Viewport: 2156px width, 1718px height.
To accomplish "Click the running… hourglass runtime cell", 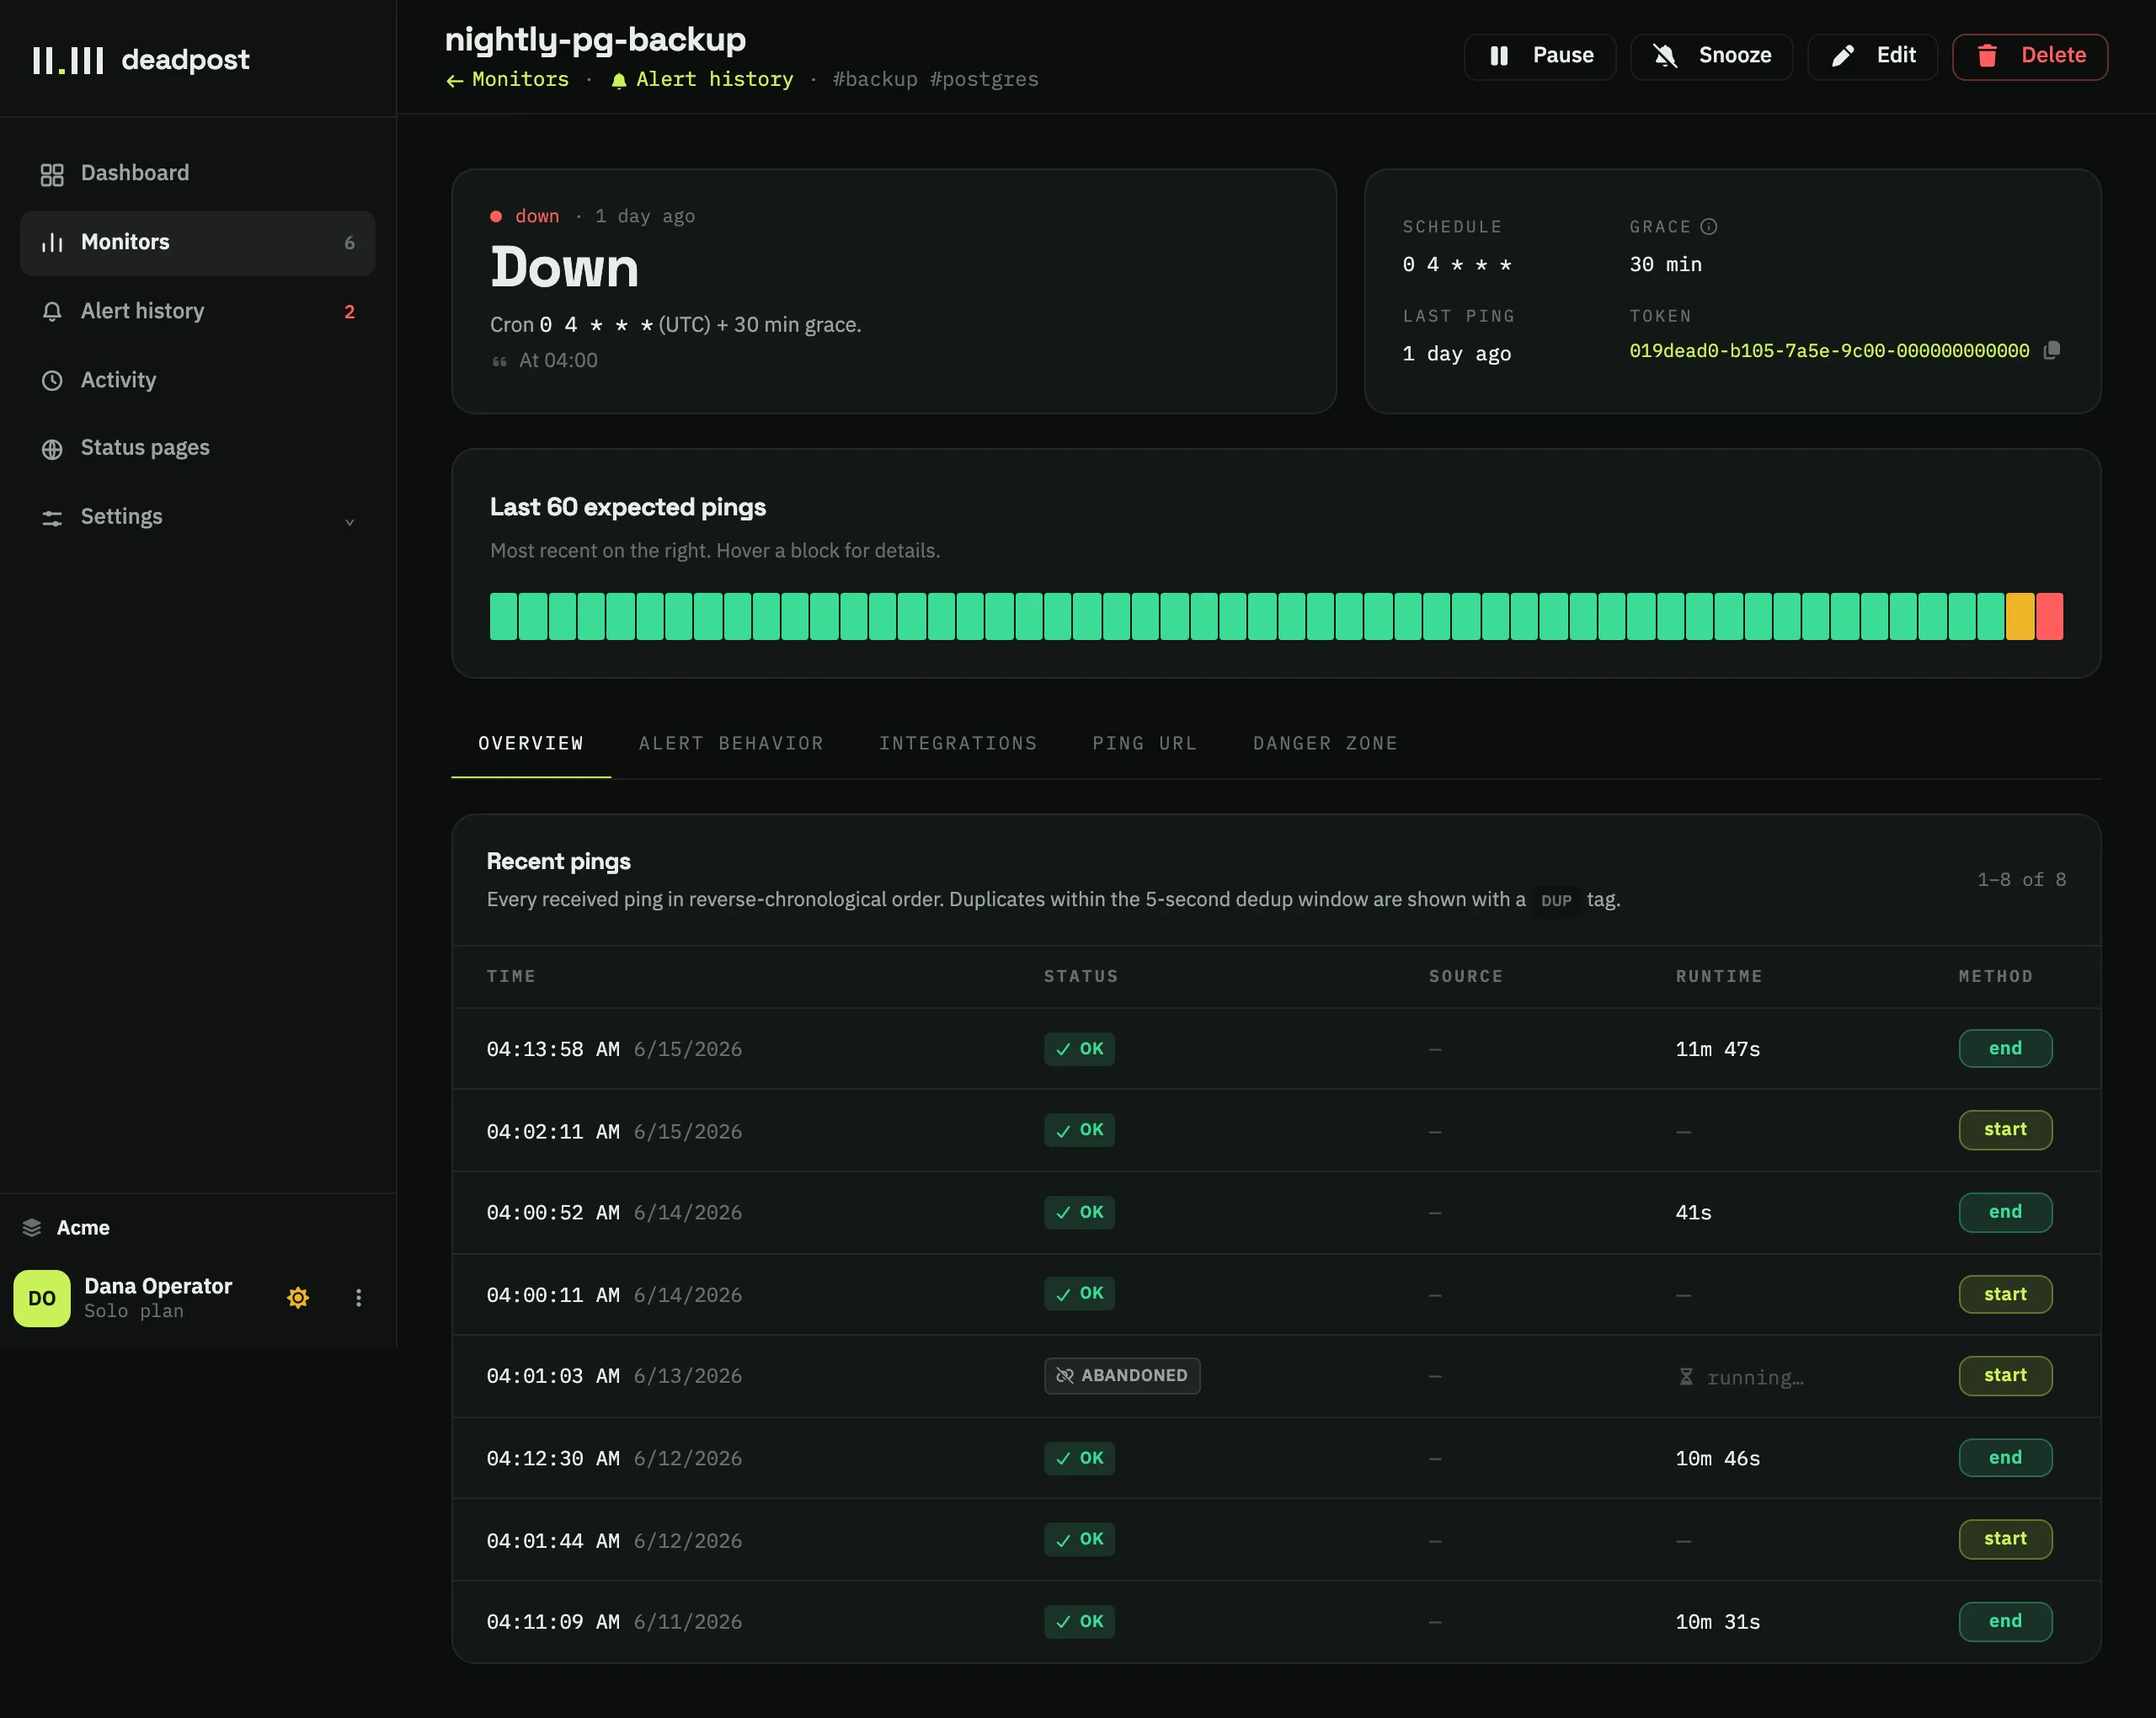I will coord(1741,1377).
